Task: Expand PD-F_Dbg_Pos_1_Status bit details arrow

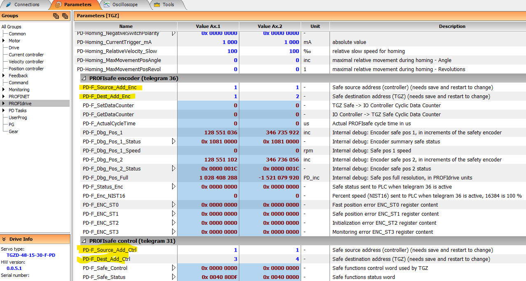Action: coord(173,141)
